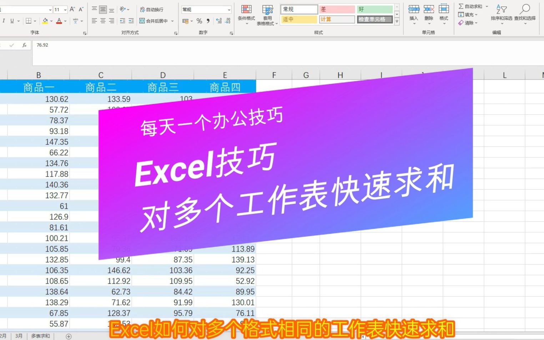The height and width of the screenshot is (340, 544).
Task: Select cell containing 139.13
Action: [x=225, y=260]
